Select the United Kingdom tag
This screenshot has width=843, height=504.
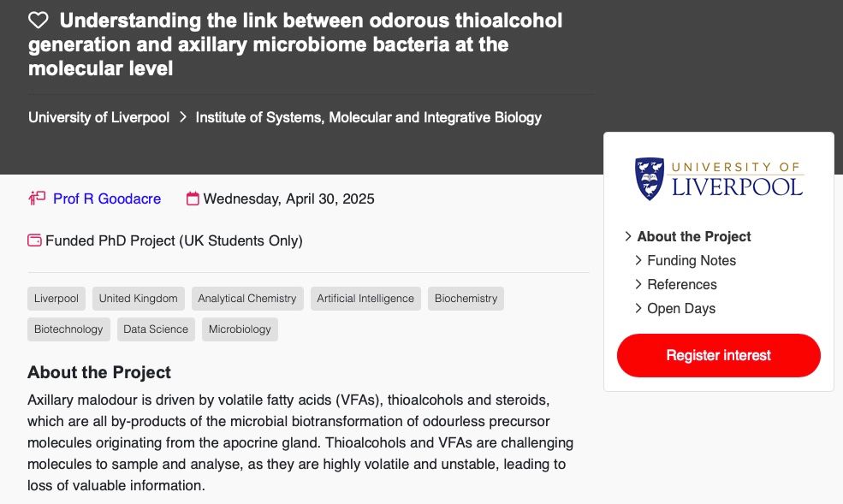[138, 299]
